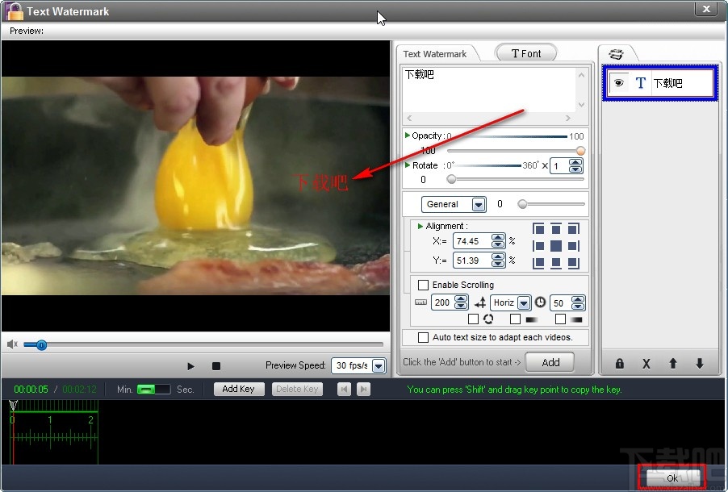The image size is (728, 492).
Task: Click the T text-type icon of the 下载吧 layer
Action: click(x=641, y=82)
